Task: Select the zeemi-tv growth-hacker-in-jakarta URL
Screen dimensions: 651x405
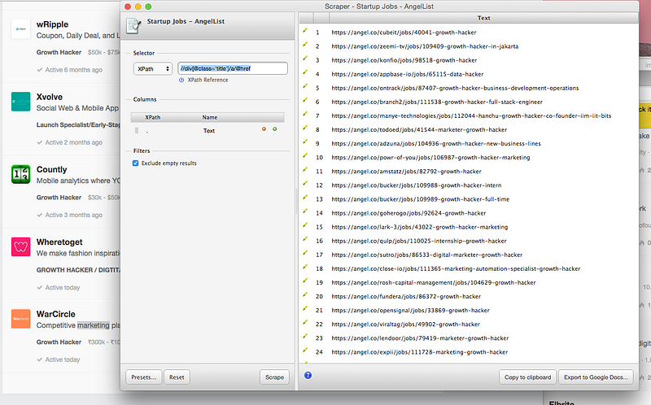Action: (425, 46)
